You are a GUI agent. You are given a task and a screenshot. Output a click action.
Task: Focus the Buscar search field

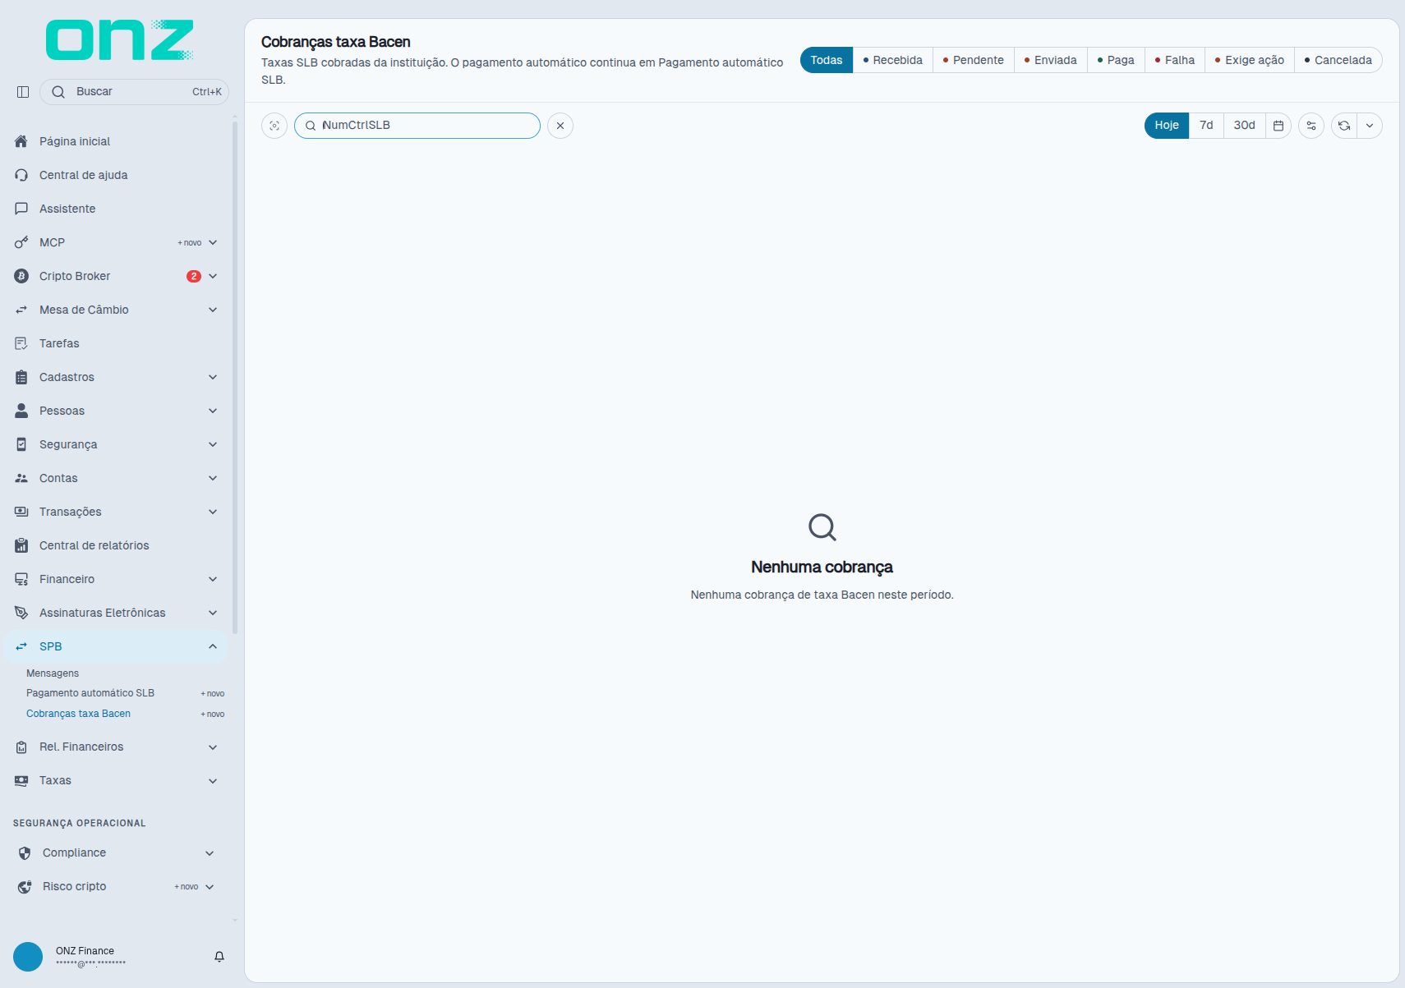click(x=134, y=92)
